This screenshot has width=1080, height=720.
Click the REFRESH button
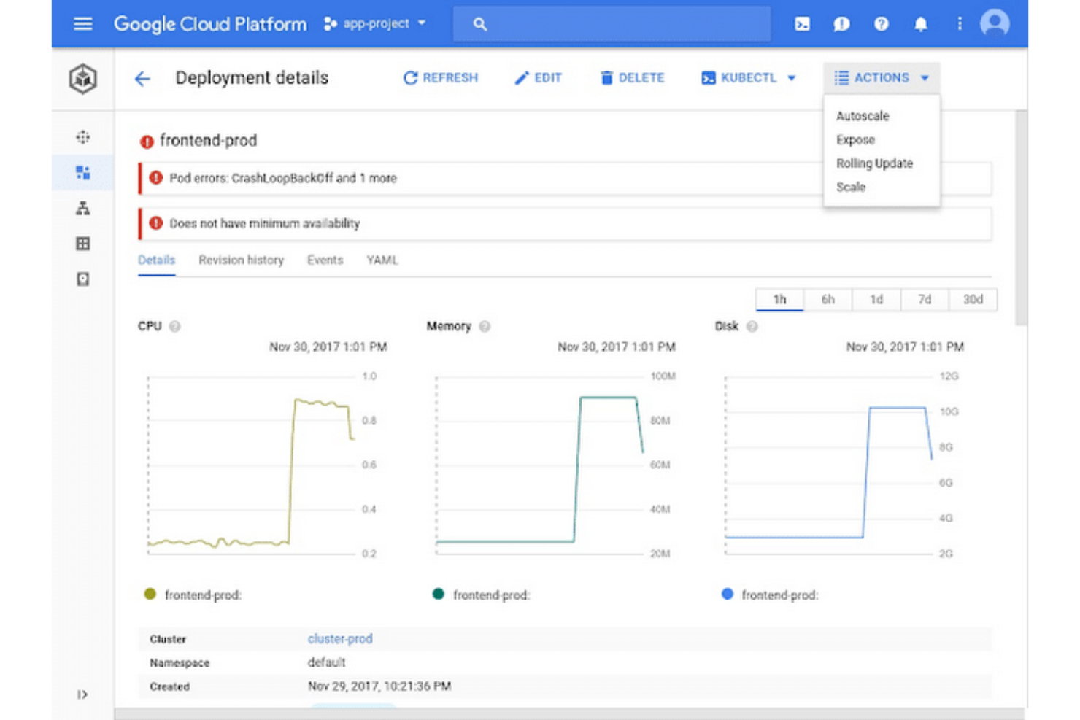click(441, 78)
